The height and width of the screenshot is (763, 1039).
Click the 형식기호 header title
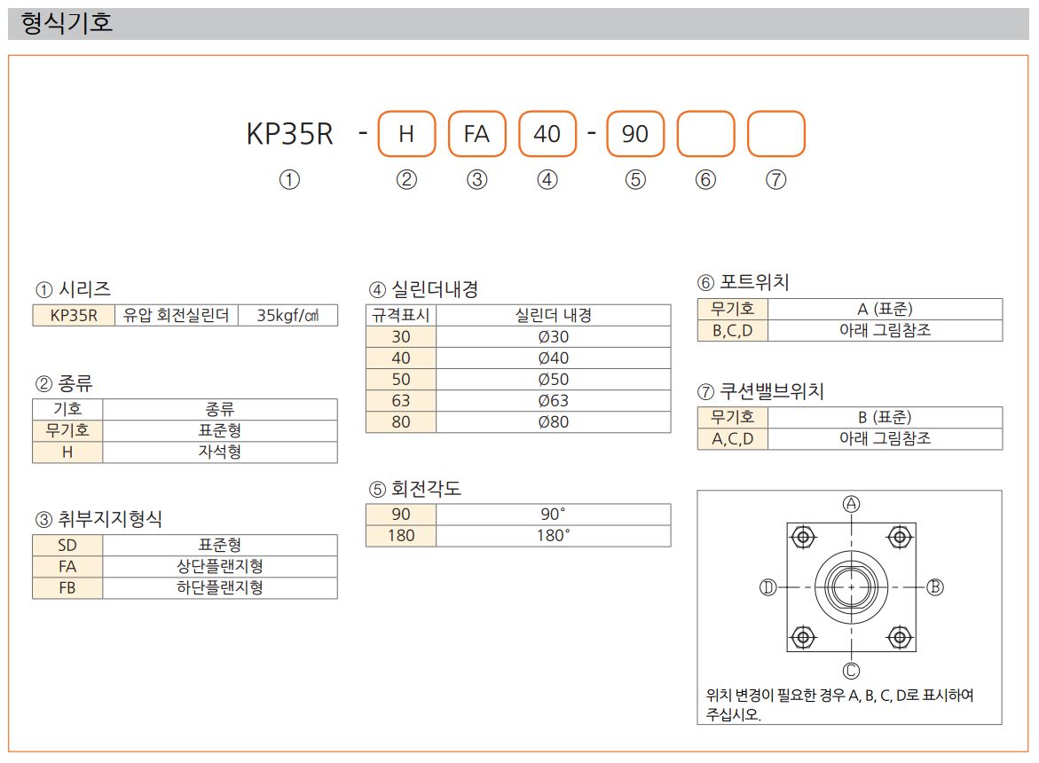tap(67, 23)
